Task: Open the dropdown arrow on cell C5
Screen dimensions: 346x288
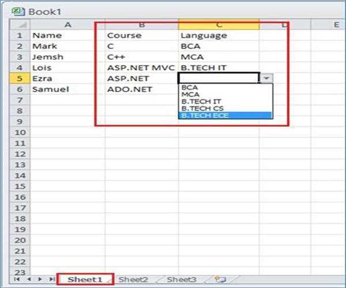Action: pos(266,78)
